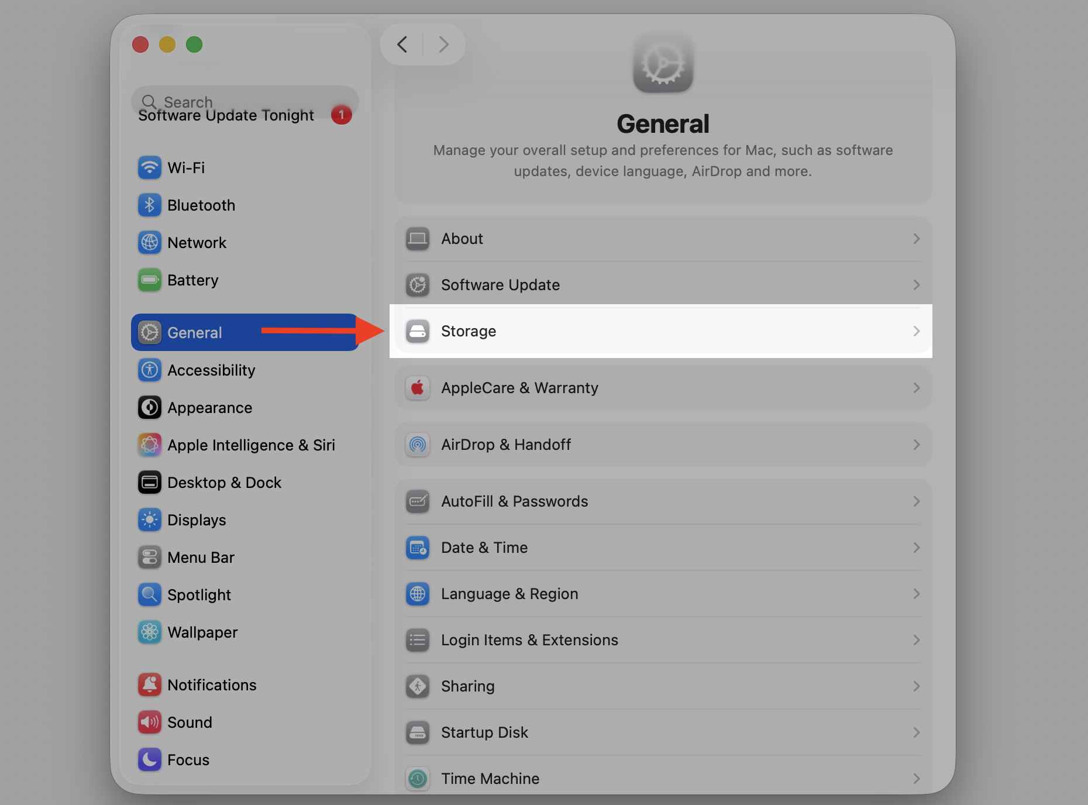
Task: Click the Menu Bar icon
Action: point(150,558)
